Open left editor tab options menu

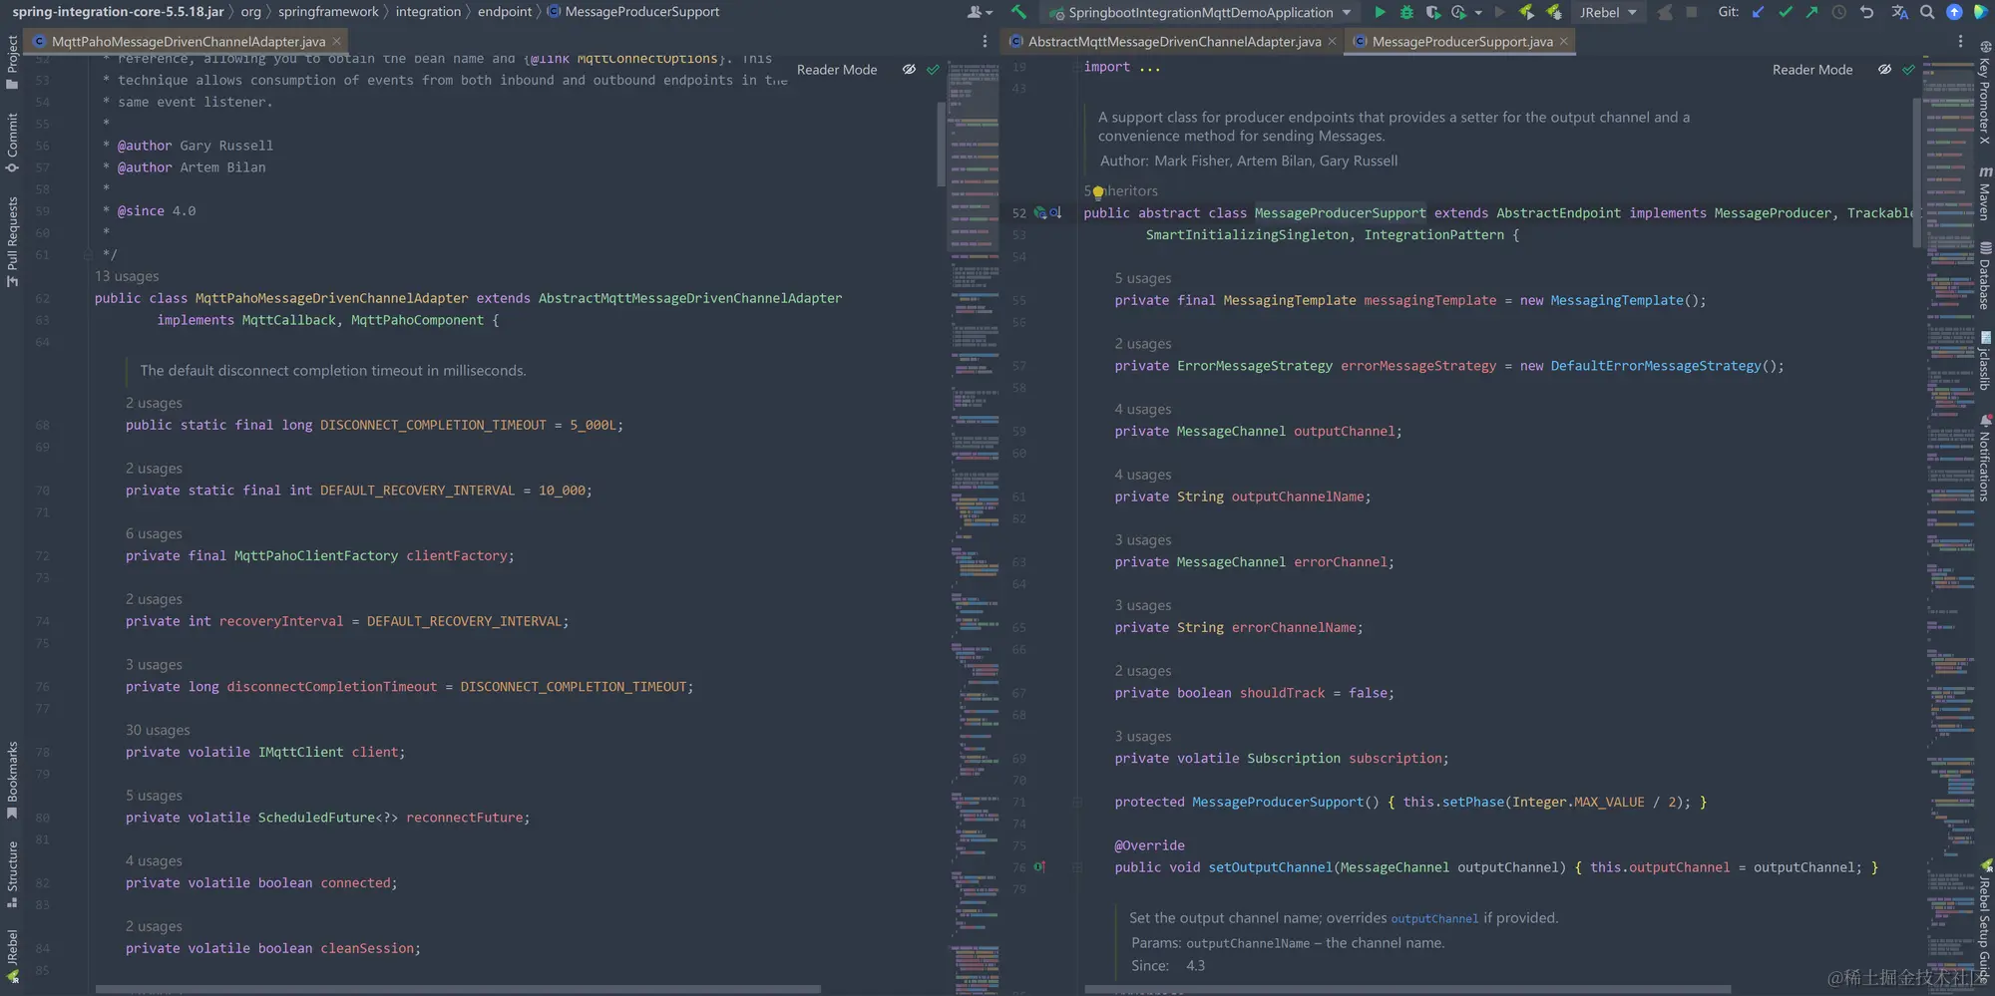985,42
